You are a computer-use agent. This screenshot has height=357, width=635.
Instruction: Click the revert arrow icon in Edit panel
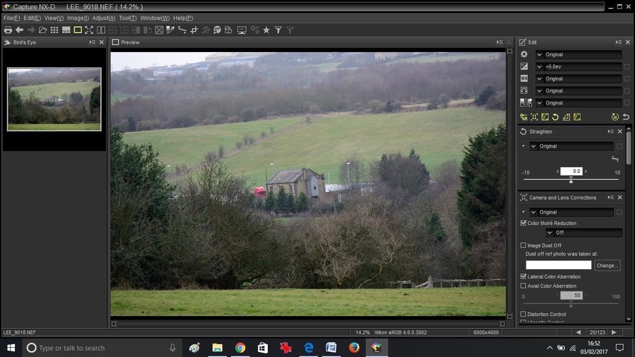tap(626, 117)
